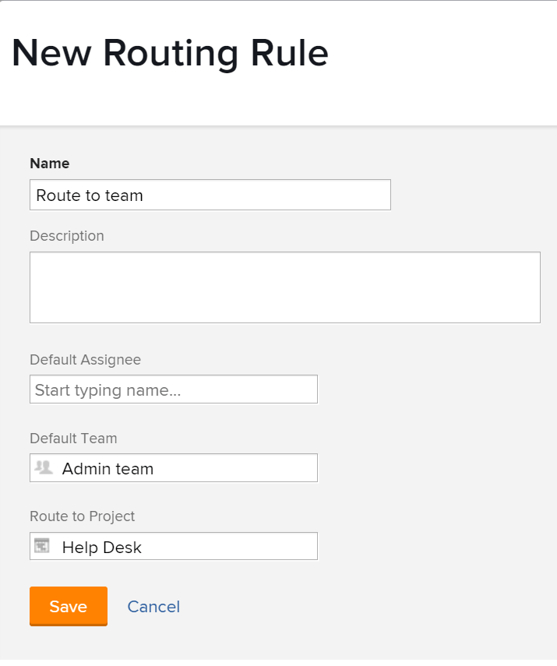
Task: Click the Route to Project label
Action: point(82,516)
